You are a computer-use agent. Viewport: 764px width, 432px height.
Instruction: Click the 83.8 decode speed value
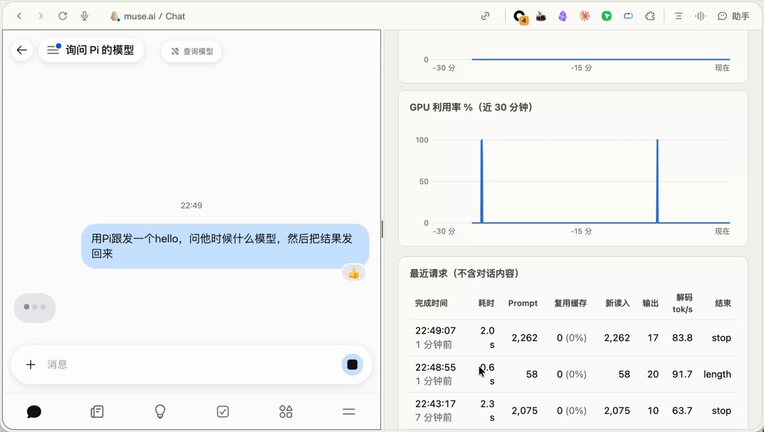pos(683,338)
